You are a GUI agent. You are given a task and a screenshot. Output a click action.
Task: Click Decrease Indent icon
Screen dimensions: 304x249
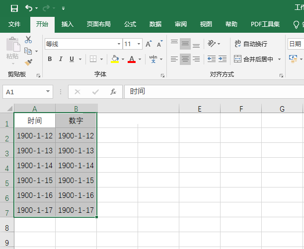212,59
